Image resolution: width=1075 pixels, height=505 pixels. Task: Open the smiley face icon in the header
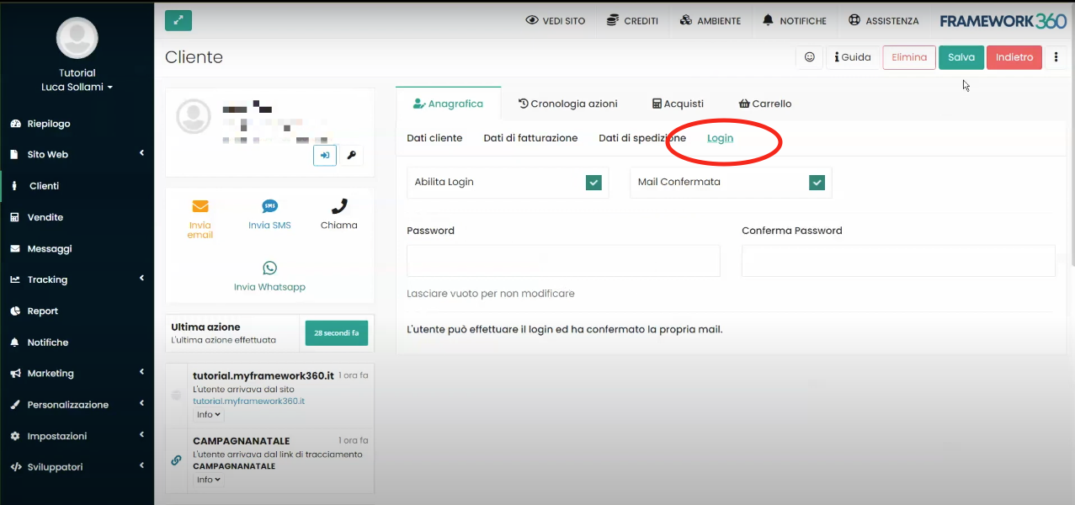pos(808,56)
